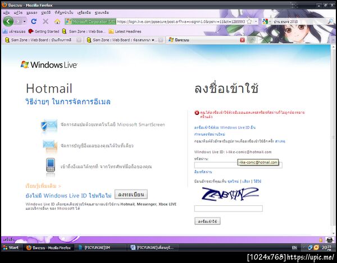Select the Mozilla Firefox taskbar button
337x263 pixels.
[x=48, y=248]
